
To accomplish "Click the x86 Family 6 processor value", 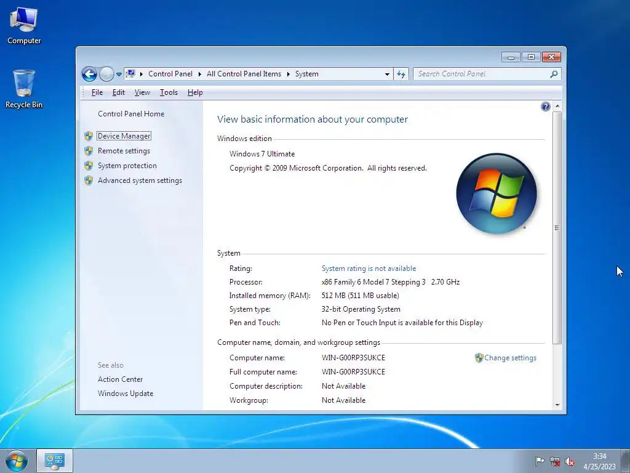I will click(x=391, y=282).
